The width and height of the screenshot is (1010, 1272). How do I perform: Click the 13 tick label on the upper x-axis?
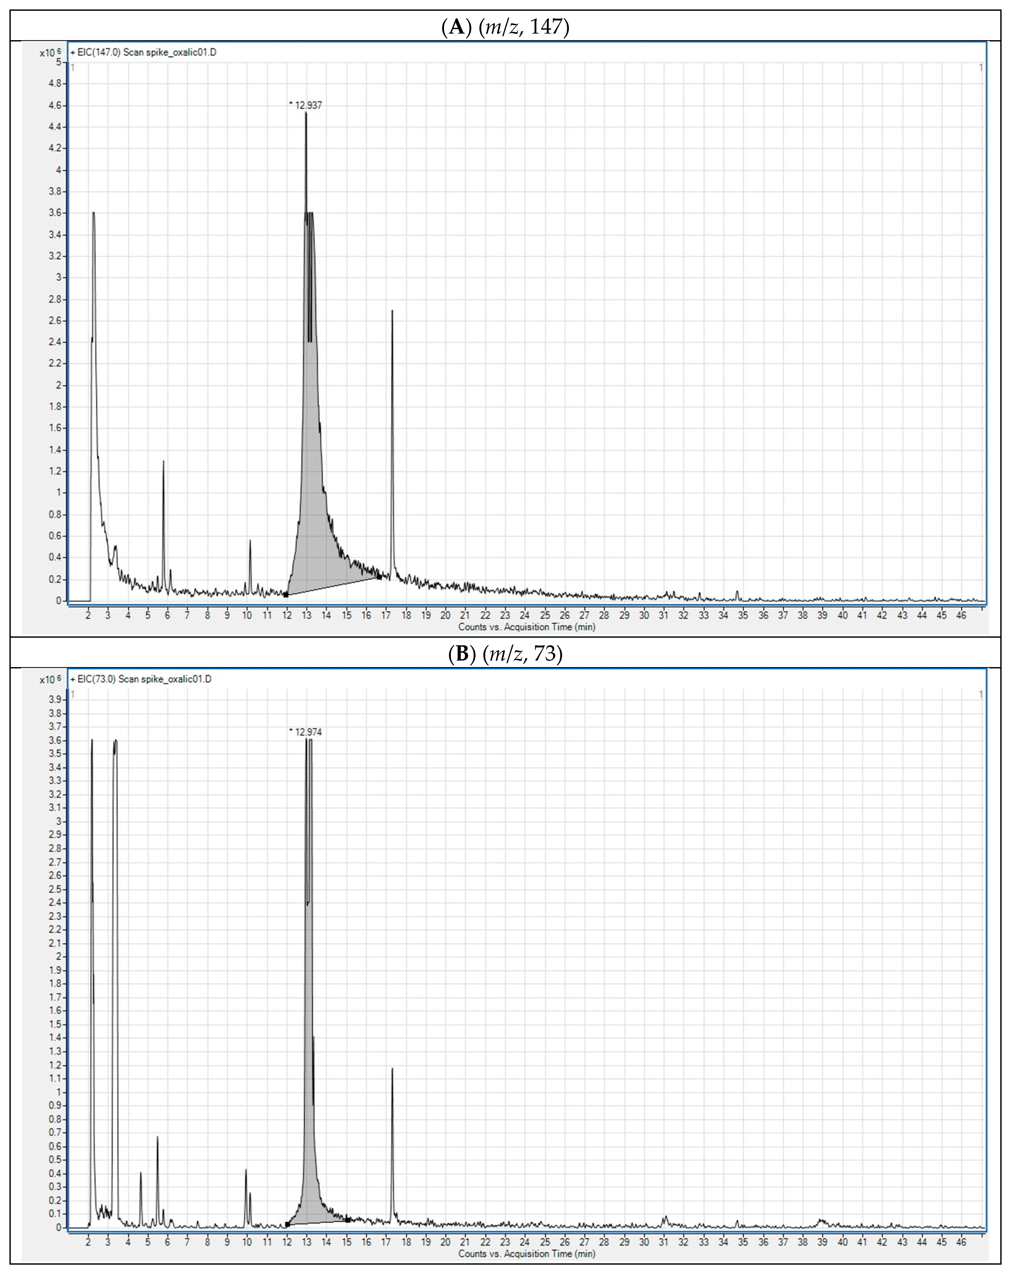click(306, 615)
